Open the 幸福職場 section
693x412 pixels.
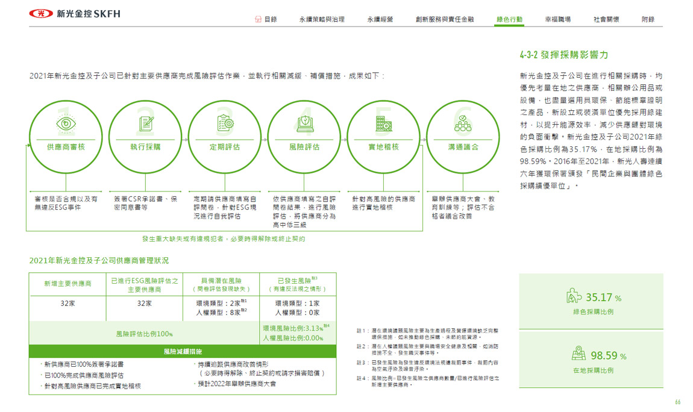pyautogui.click(x=557, y=19)
